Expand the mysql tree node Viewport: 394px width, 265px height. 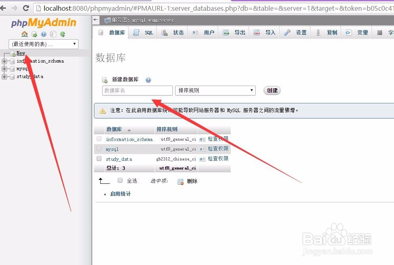pos(4,69)
